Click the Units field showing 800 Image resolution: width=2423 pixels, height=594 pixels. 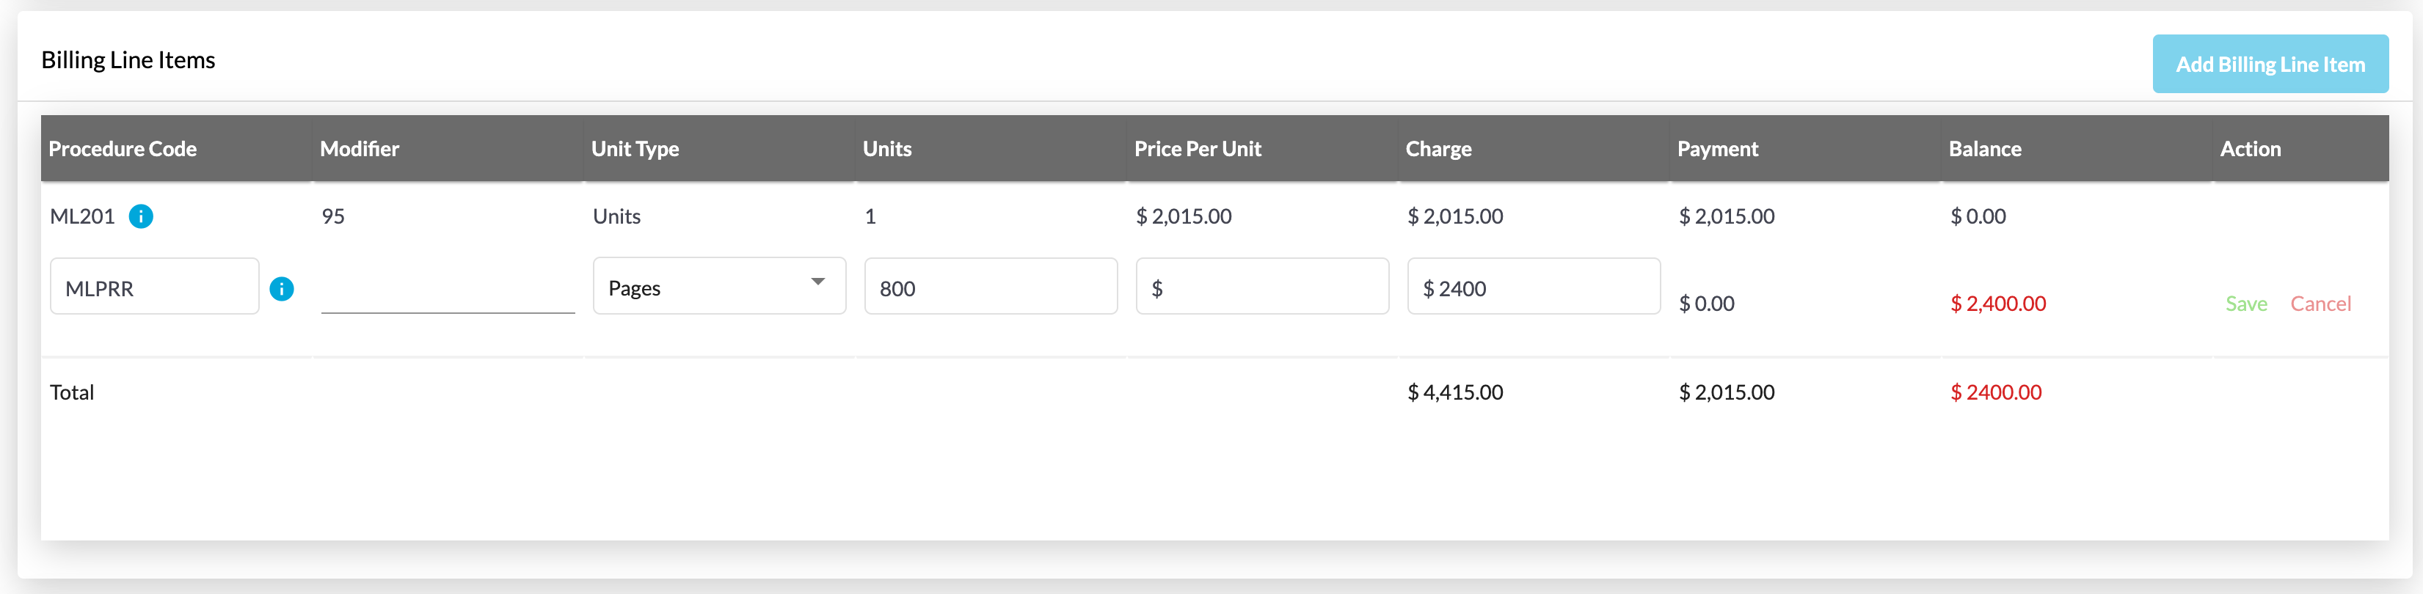(x=989, y=287)
